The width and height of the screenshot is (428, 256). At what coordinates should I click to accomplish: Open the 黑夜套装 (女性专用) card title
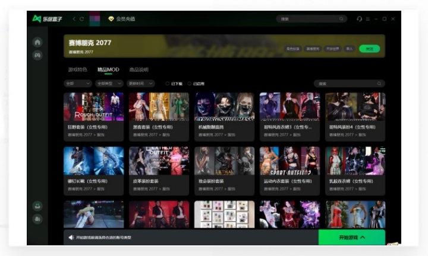[x=153, y=127]
